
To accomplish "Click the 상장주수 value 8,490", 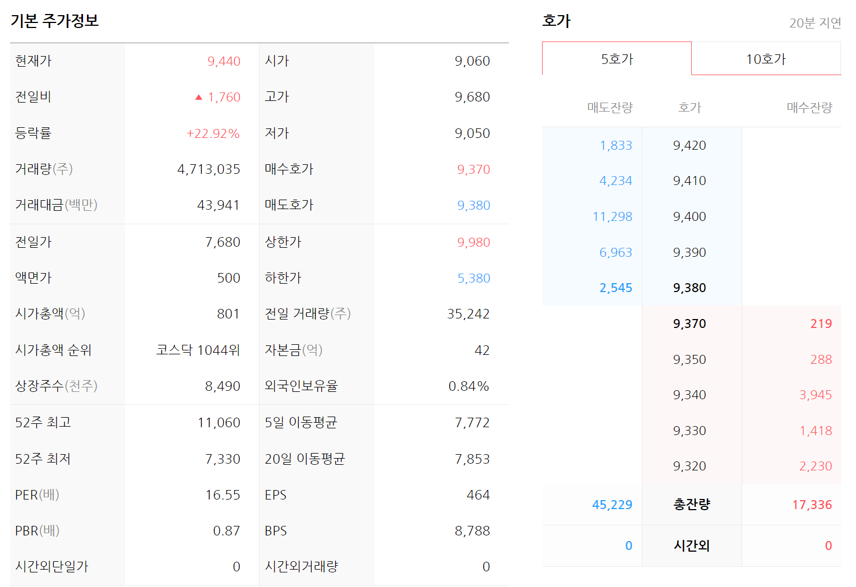I will [x=223, y=386].
